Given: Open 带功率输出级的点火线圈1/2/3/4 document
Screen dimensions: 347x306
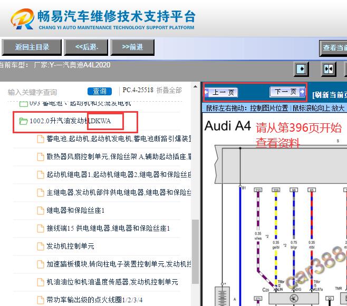Looking at the screenshot, I should (x=94, y=300).
